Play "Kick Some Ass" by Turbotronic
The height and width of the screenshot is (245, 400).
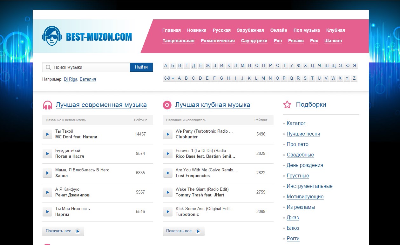pyautogui.click(x=168, y=212)
